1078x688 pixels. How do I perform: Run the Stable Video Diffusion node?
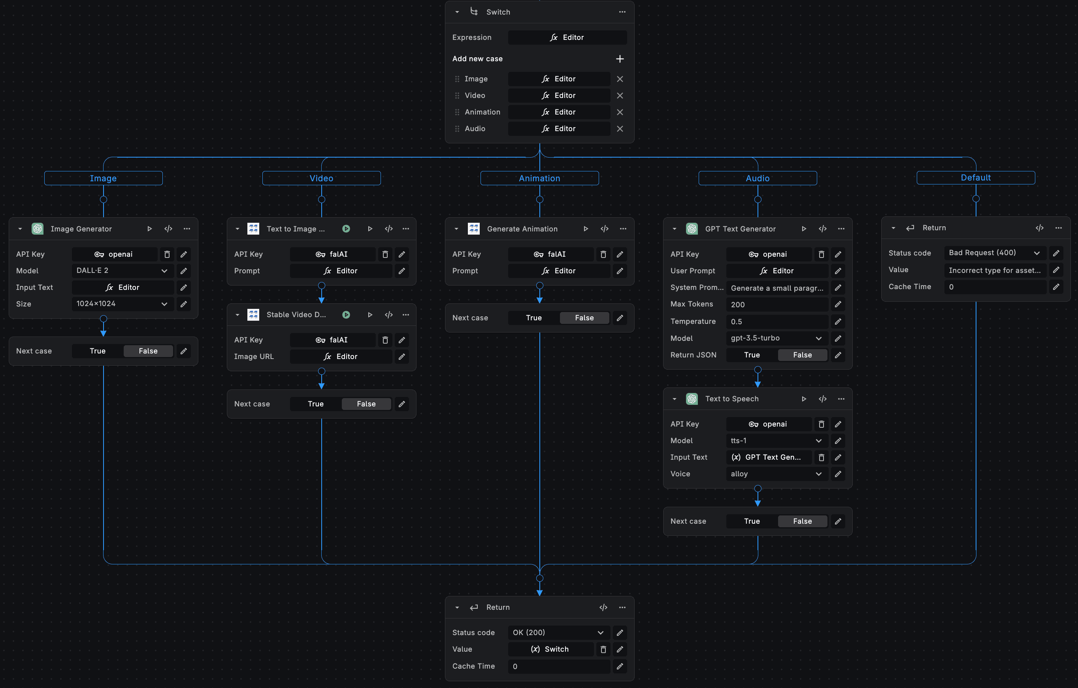click(x=369, y=314)
